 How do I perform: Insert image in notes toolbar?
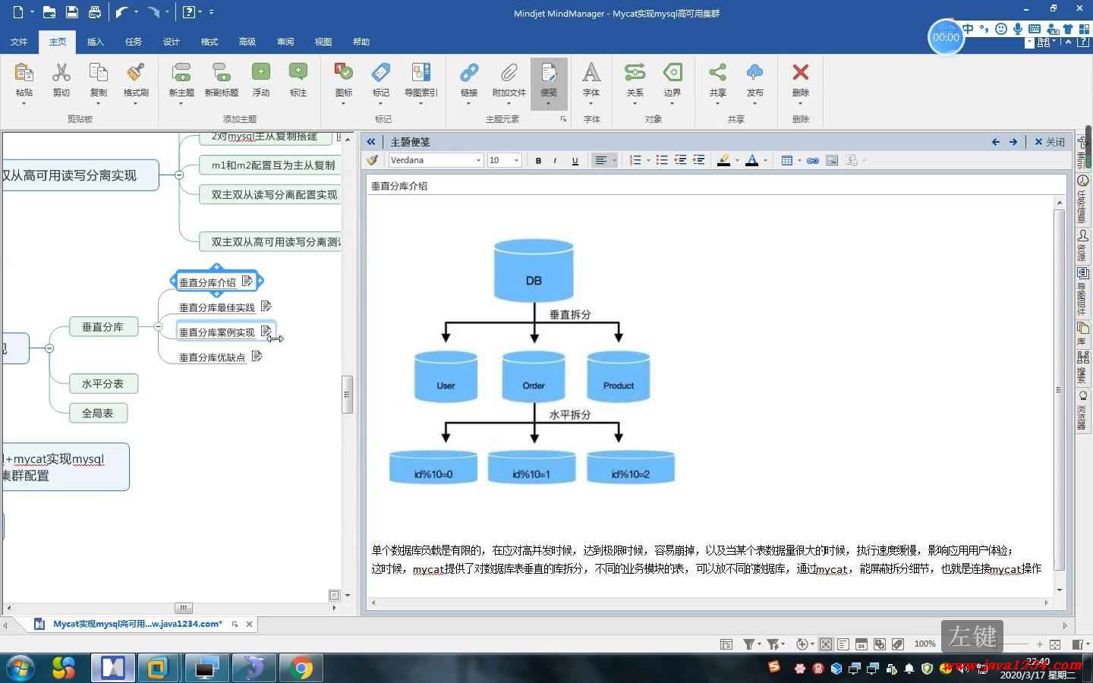(x=832, y=160)
